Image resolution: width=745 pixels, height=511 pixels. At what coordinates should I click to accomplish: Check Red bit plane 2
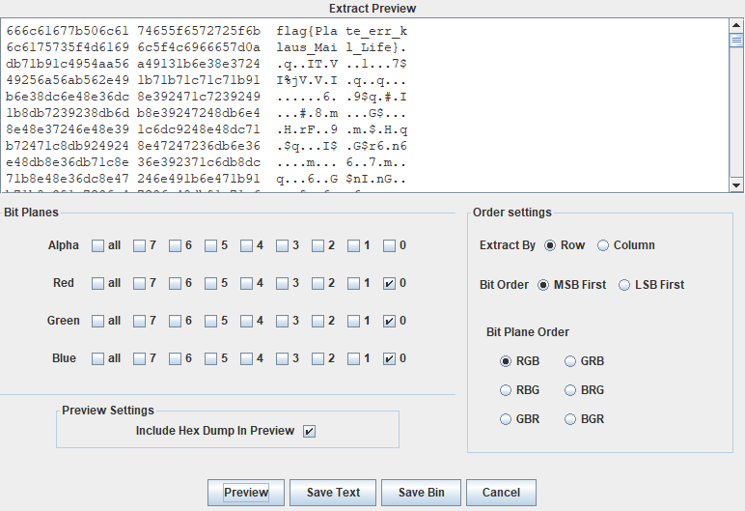point(317,284)
